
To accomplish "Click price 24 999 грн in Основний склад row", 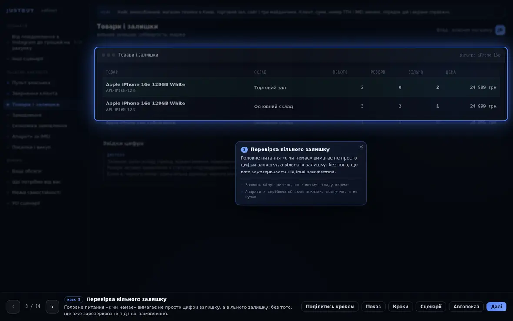I will coord(483,106).
